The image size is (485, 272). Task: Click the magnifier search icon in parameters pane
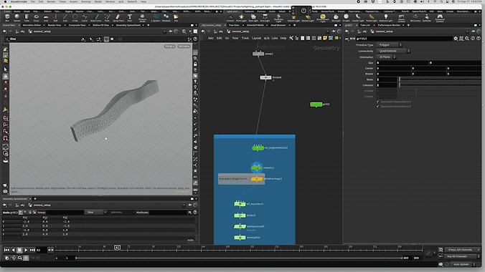tap(467, 39)
